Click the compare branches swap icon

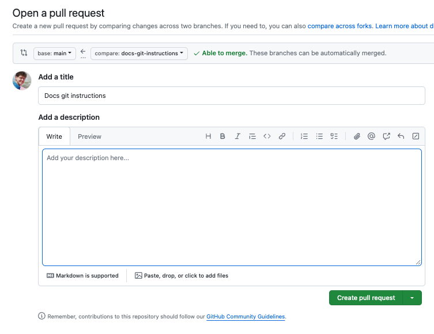point(24,52)
